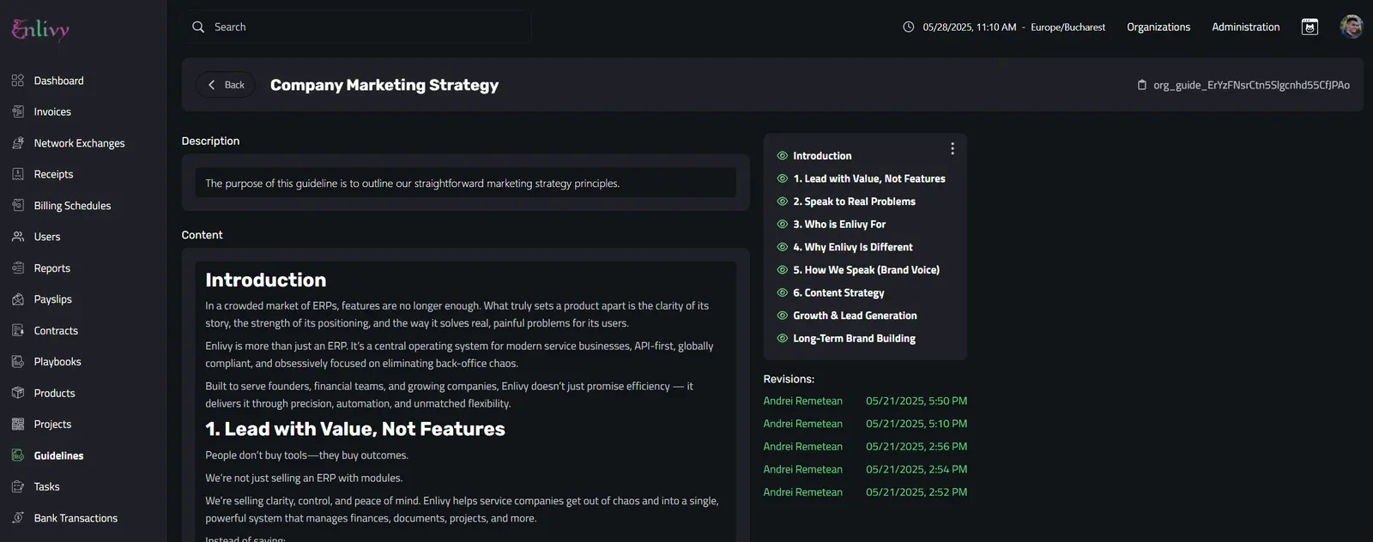Click the Products sidebar icon
The width and height of the screenshot is (1373, 542).
coord(18,393)
